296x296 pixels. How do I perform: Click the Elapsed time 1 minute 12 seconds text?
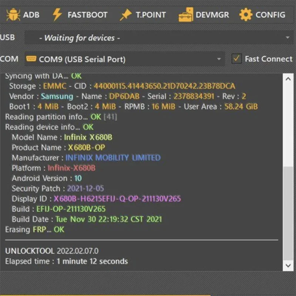coord(67,262)
